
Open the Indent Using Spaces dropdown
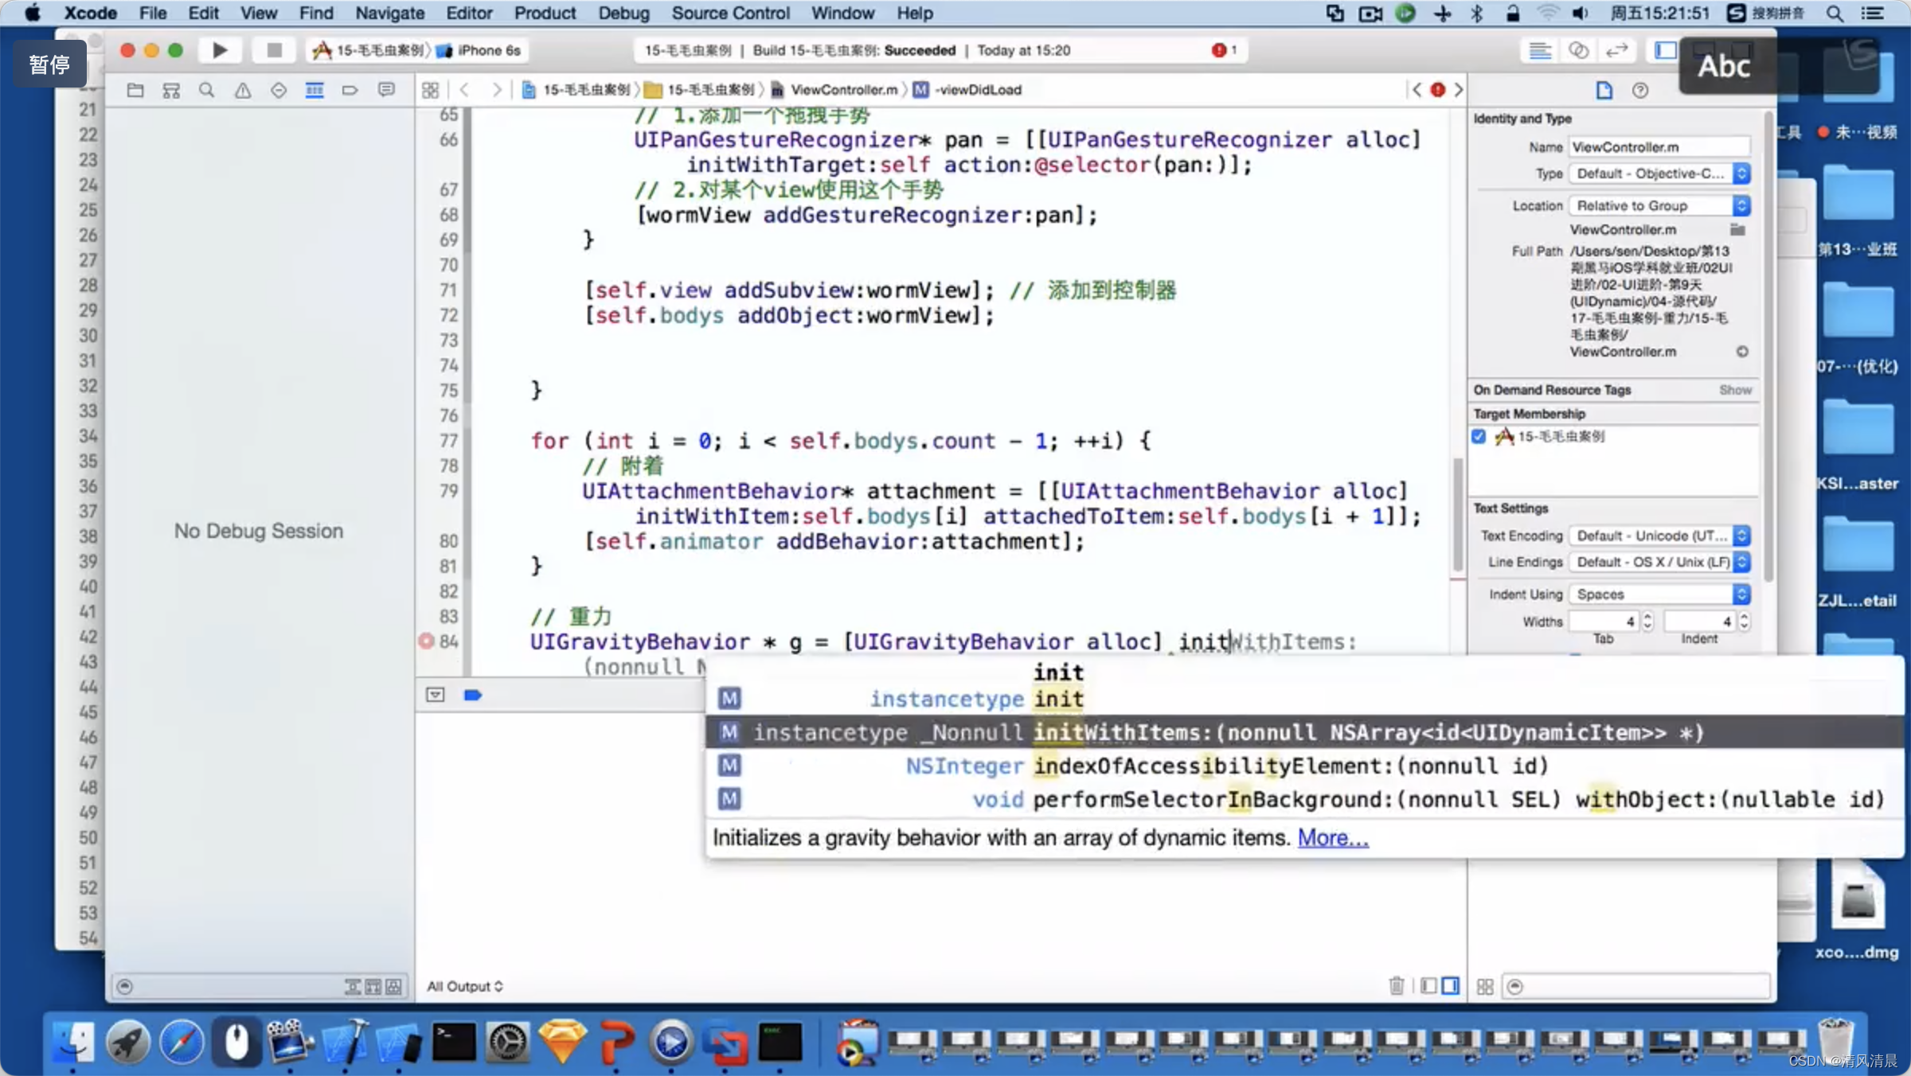pos(1660,595)
